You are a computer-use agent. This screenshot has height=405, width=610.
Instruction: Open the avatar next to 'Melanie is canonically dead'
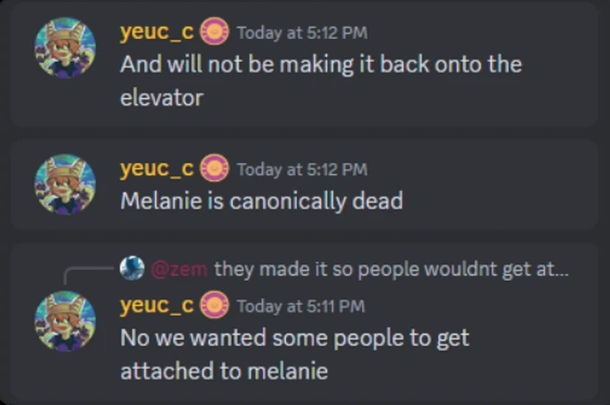click(65, 184)
